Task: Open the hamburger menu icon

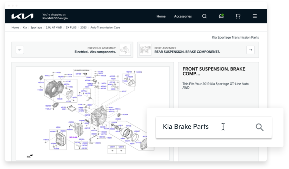Action: click(255, 16)
